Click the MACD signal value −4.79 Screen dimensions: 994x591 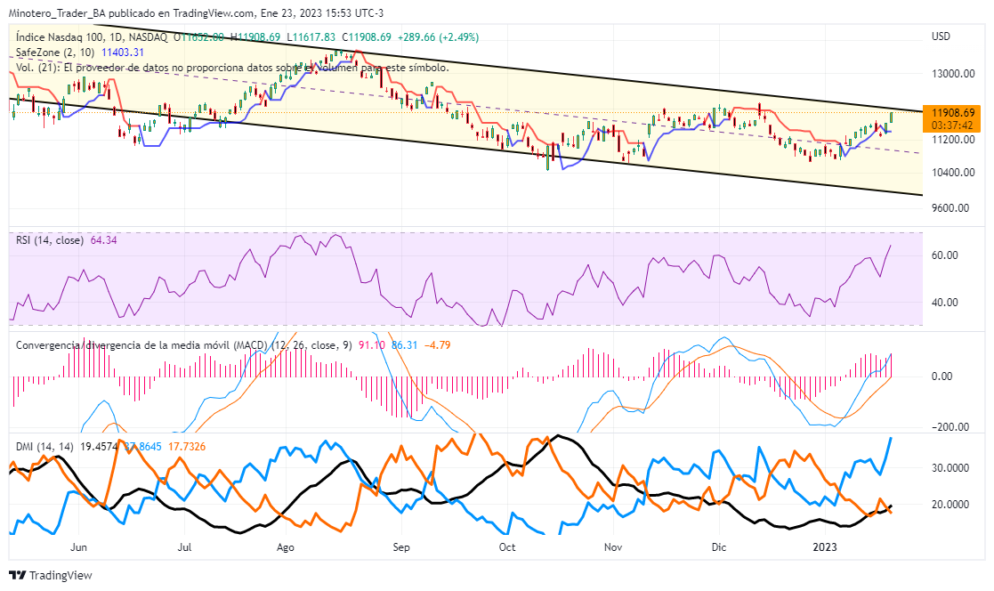[437, 345]
